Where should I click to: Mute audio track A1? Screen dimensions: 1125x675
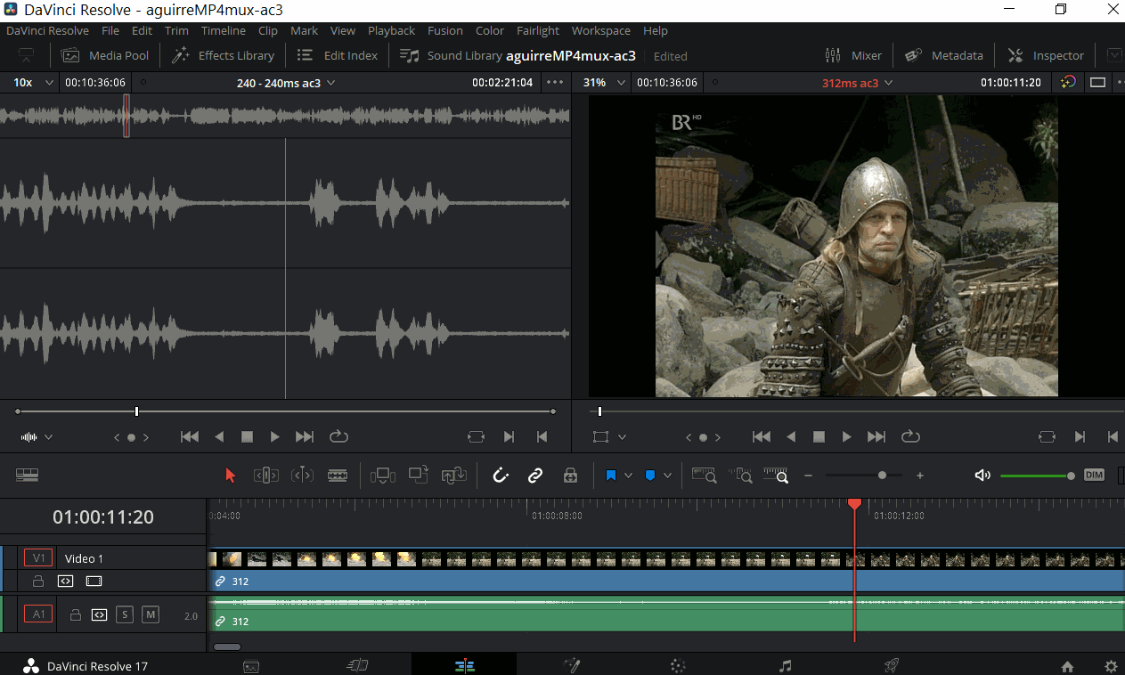point(151,614)
